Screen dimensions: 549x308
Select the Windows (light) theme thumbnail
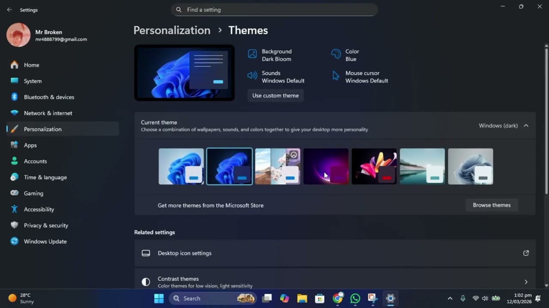[181, 166]
